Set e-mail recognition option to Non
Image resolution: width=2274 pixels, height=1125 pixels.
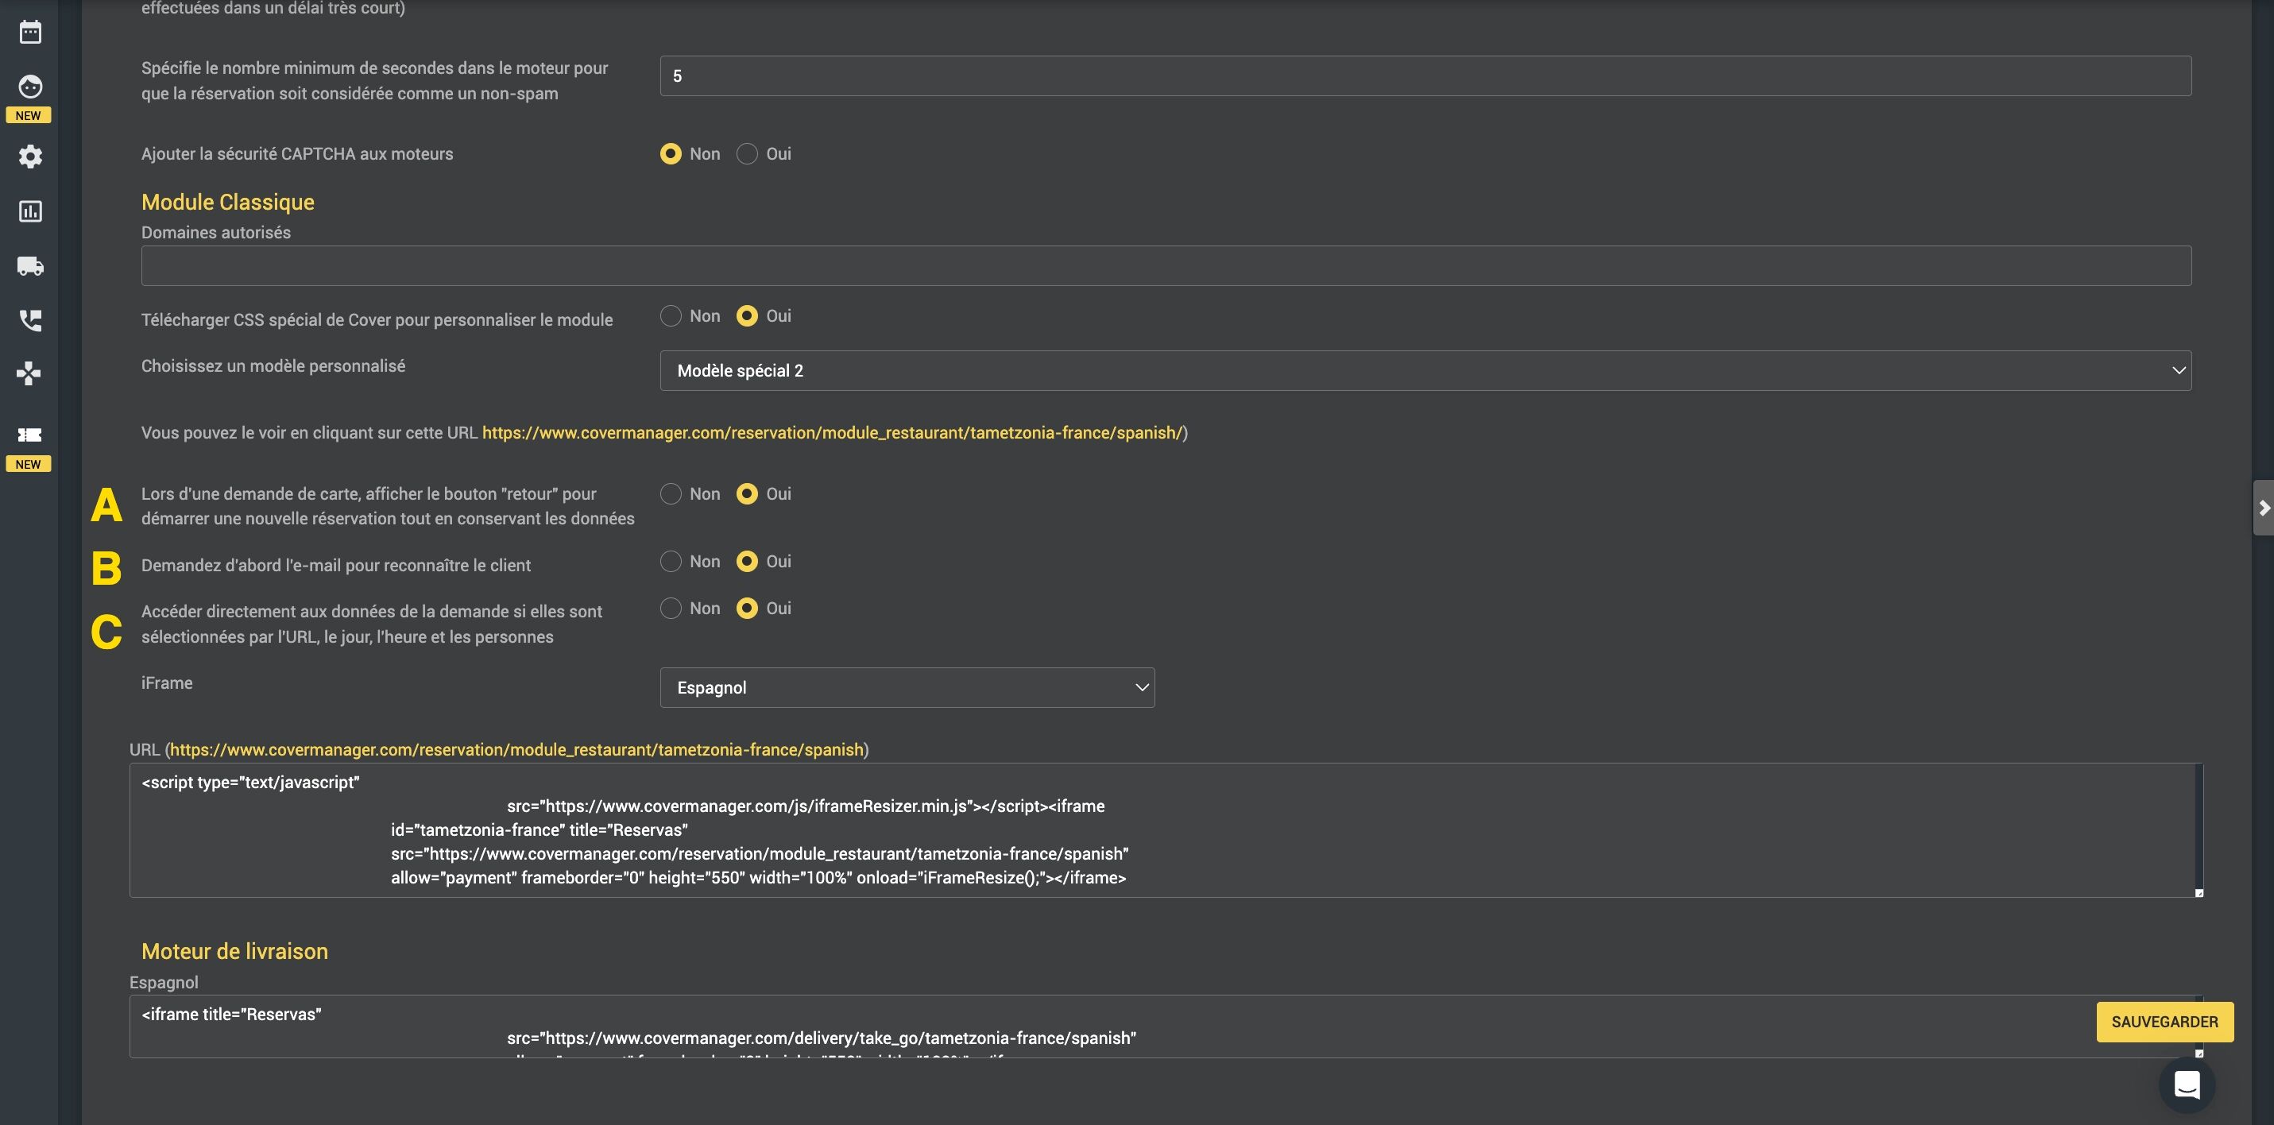point(671,562)
